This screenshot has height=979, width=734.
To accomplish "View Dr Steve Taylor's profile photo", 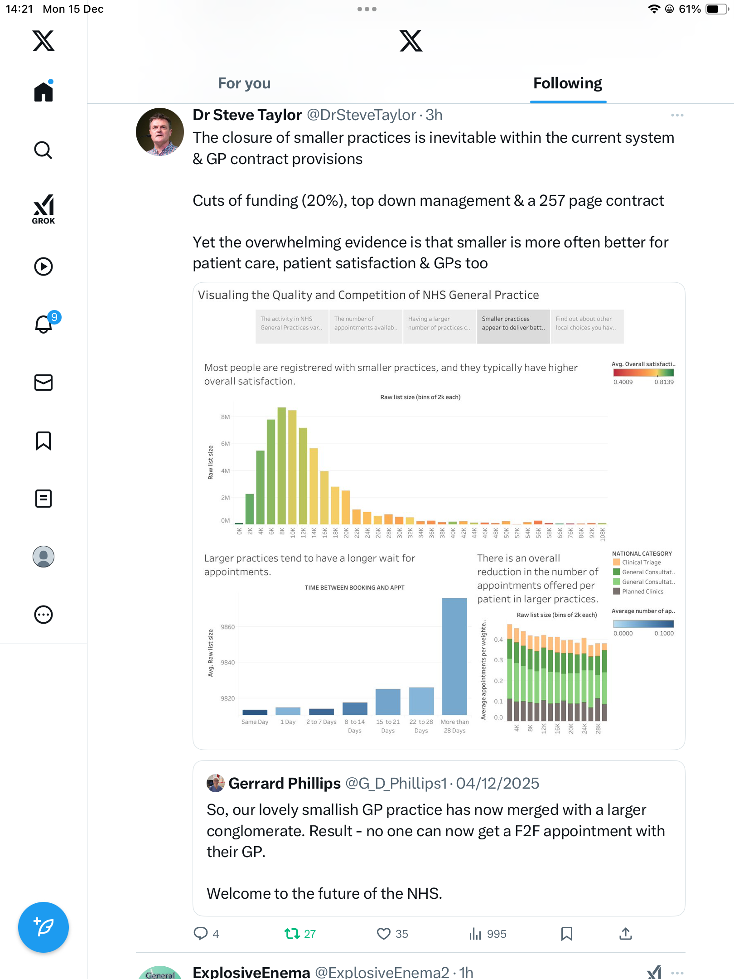I will pos(160,132).
